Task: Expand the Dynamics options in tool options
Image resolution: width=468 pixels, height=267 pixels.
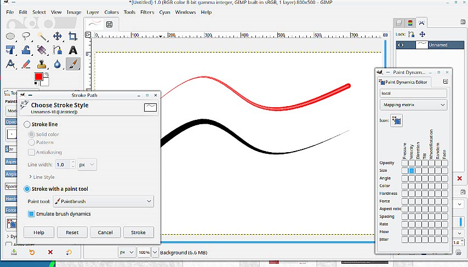Action: pos(8,236)
